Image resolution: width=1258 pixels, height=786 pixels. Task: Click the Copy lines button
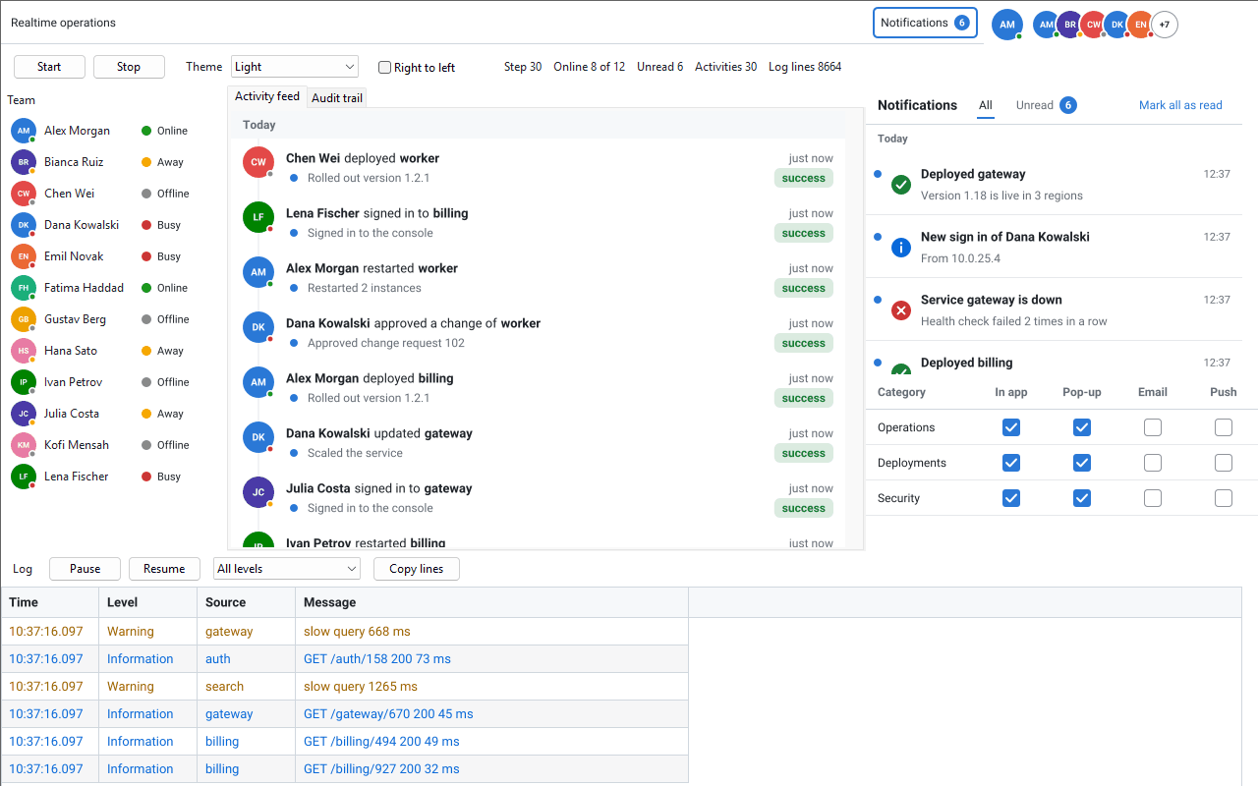(417, 569)
